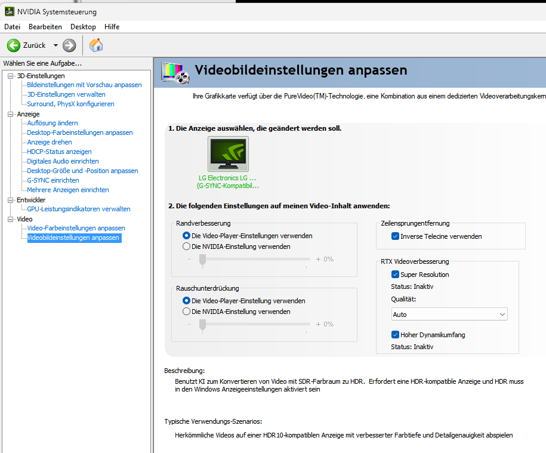
Task: Open G-SYNC einrichten
Action: pyautogui.click(x=53, y=180)
